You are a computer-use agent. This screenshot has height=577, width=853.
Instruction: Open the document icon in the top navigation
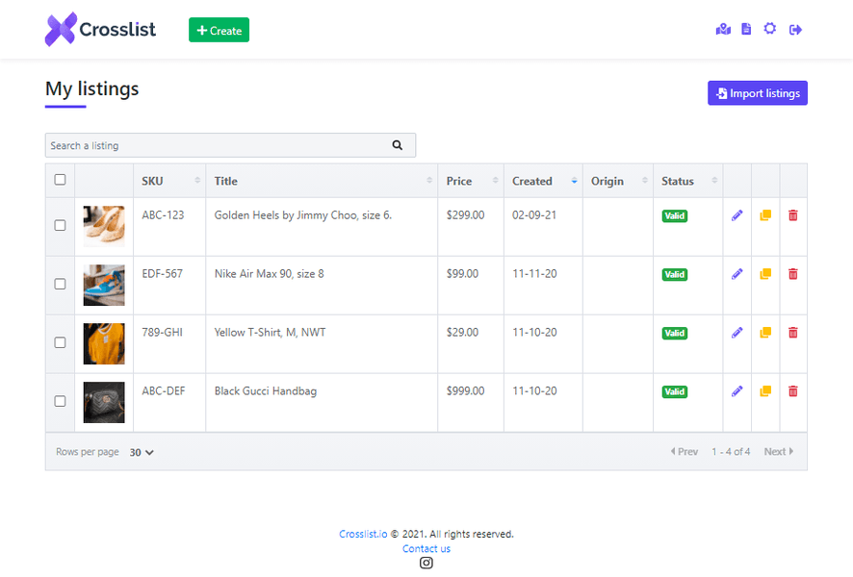point(746,29)
